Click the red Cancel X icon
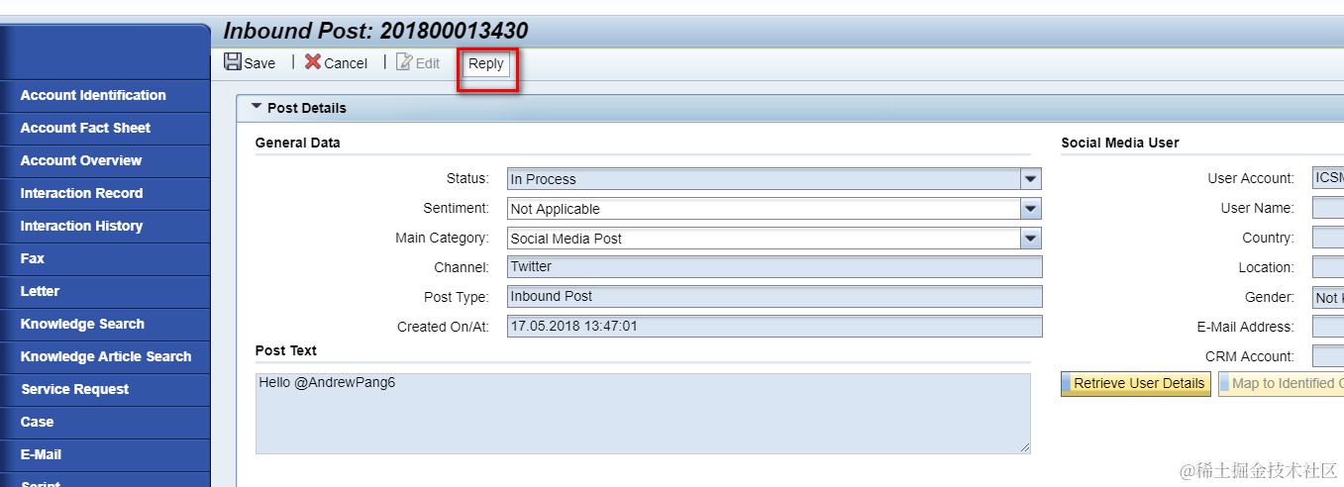Image resolution: width=1344 pixels, height=487 pixels. [313, 62]
